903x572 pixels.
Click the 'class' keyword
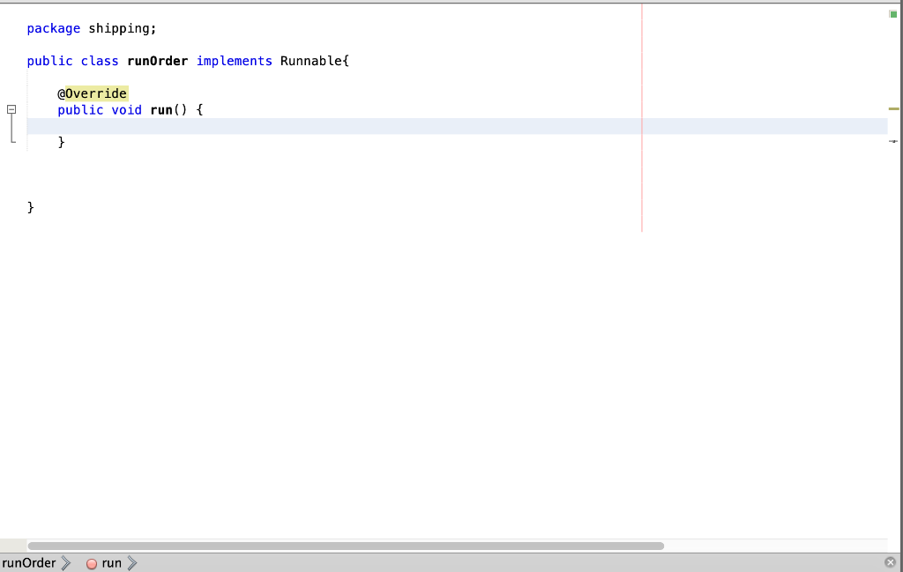[100, 61]
